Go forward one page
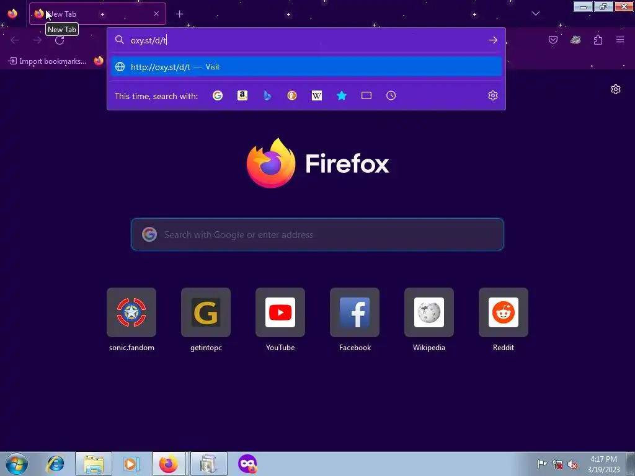 pos(37,40)
